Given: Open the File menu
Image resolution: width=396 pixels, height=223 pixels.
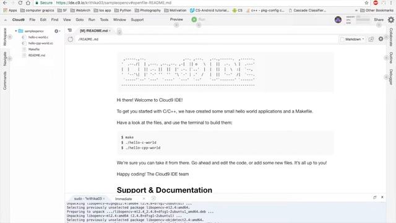Looking at the screenshot, I should [32, 20].
